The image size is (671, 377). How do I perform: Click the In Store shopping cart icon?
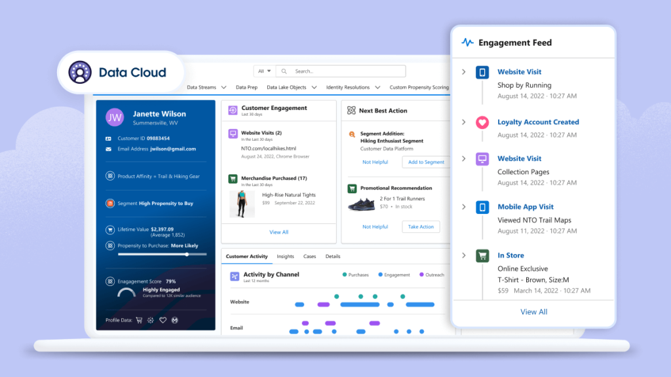(482, 256)
